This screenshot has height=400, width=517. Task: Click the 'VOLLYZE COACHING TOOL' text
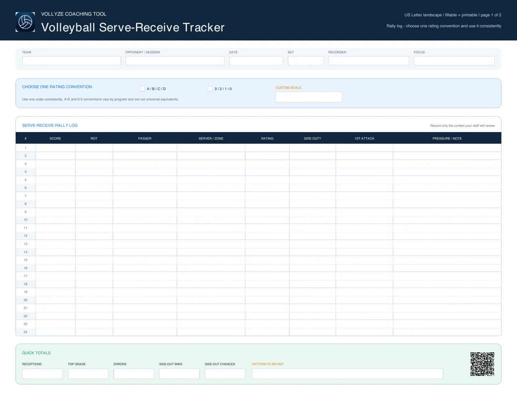point(74,14)
